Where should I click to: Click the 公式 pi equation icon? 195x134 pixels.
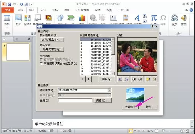click(154, 18)
